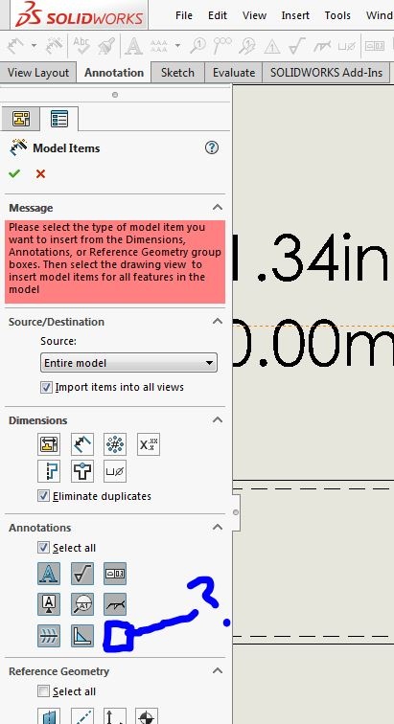Toggle End treatment annotation button
The width and height of the screenshot is (394, 724).
tap(82, 636)
